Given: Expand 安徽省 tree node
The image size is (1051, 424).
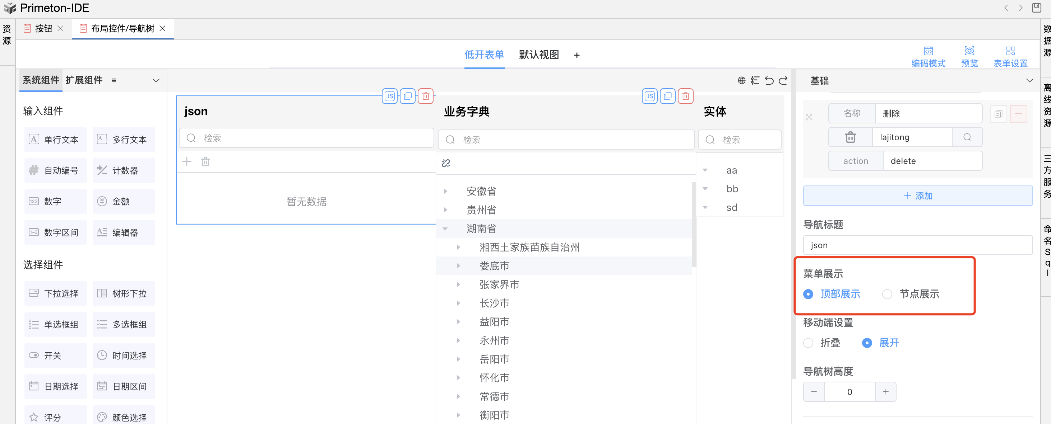Looking at the screenshot, I should click(x=445, y=191).
